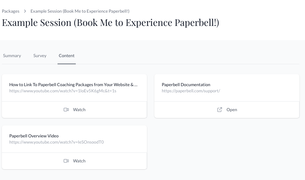Switch to the Summary tab

pos(12,56)
